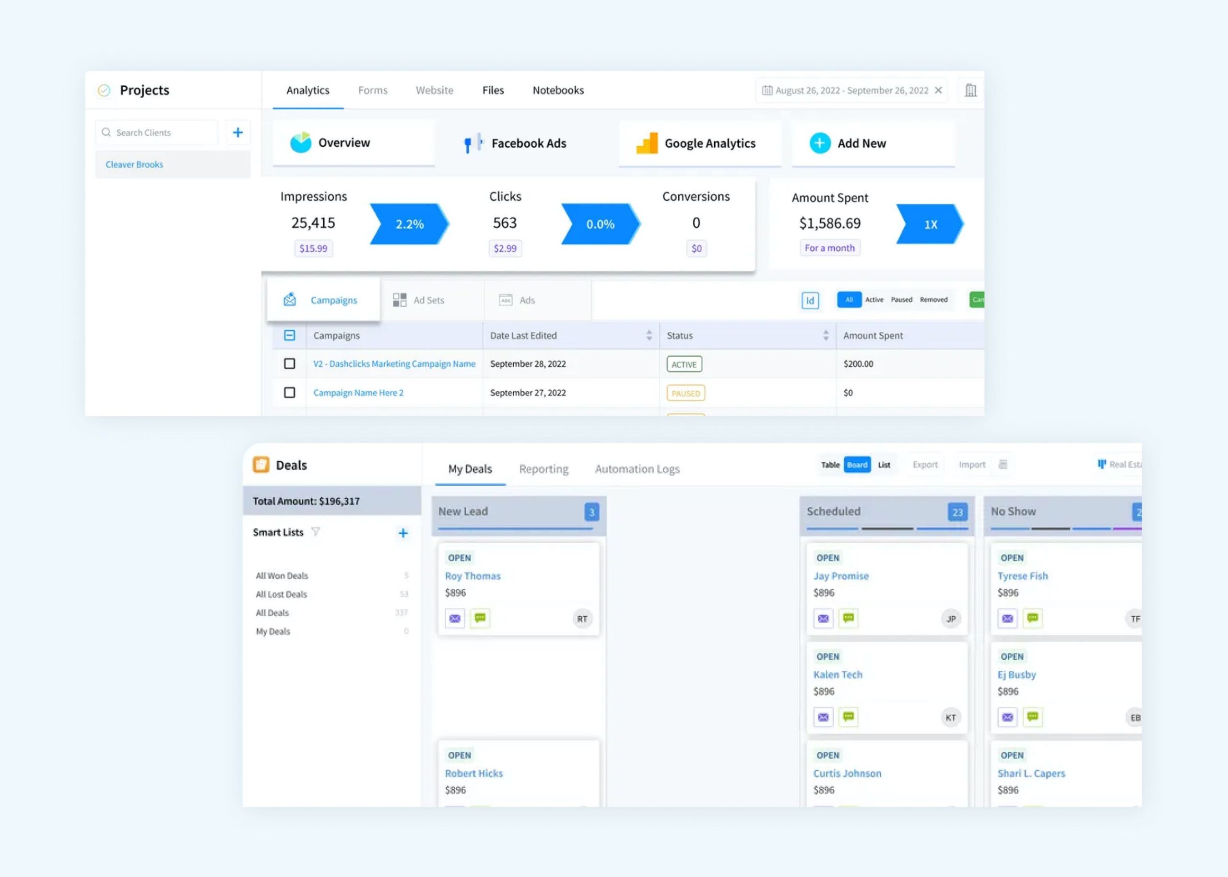The image size is (1228, 877).
Task: Click email icon on Tyrese Fish card
Action: point(1007,619)
